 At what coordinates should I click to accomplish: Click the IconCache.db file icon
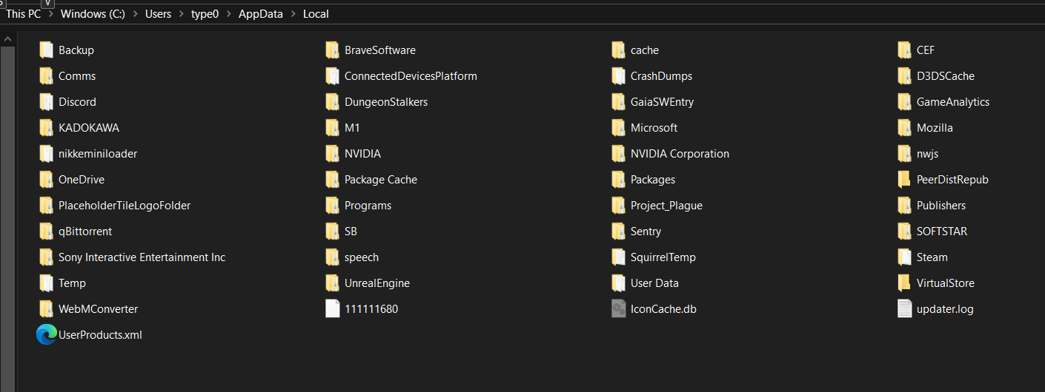coord(619,309)
